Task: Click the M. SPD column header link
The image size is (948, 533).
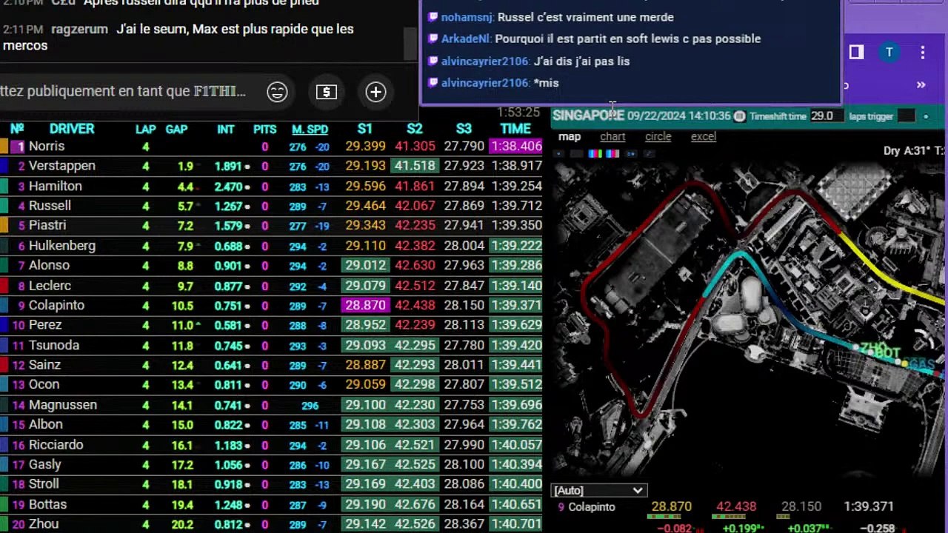Action: click(310, 129)
